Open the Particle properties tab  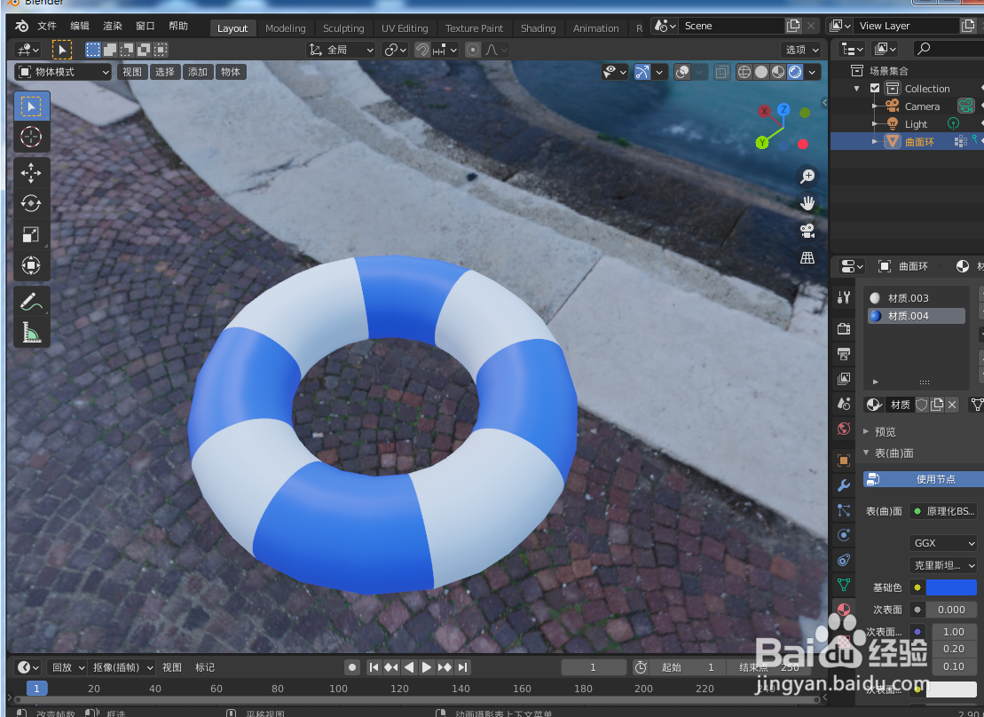coord(843,510)
